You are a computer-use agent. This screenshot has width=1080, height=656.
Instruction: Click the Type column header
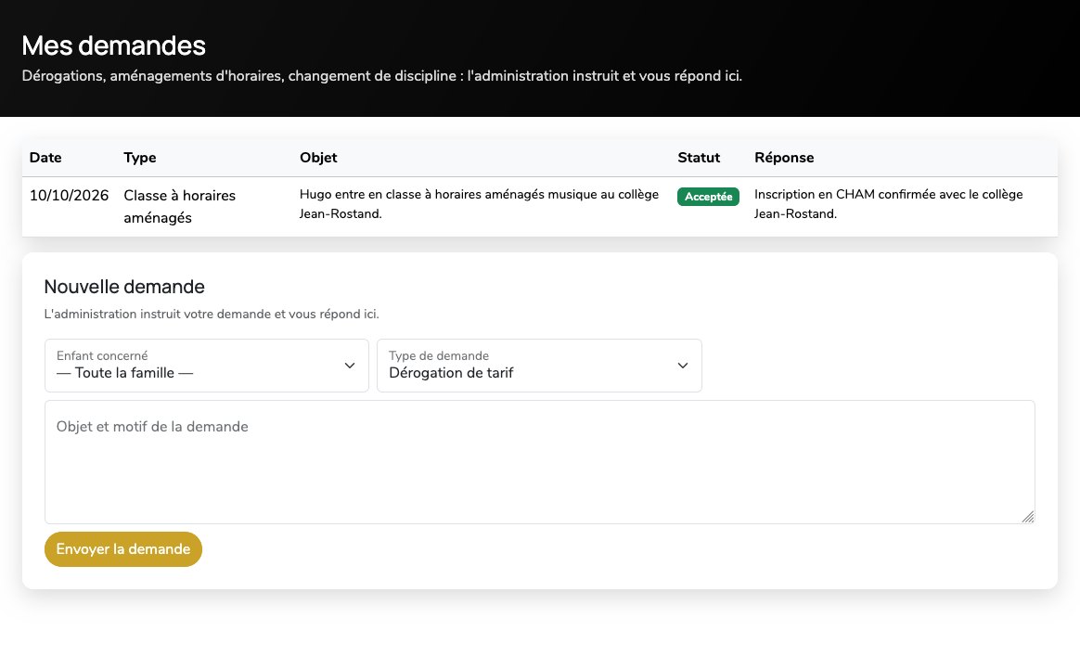(x=140, y=157)
